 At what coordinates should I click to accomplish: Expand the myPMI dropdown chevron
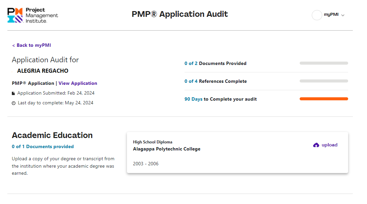point(343,15)
